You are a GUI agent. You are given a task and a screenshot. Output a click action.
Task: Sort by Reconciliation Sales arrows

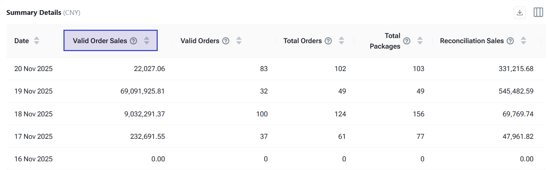pos(523,41)
